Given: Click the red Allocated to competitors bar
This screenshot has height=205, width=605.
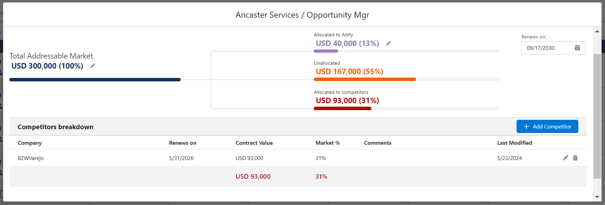Looking at the screenshot, I should (343, 108).
